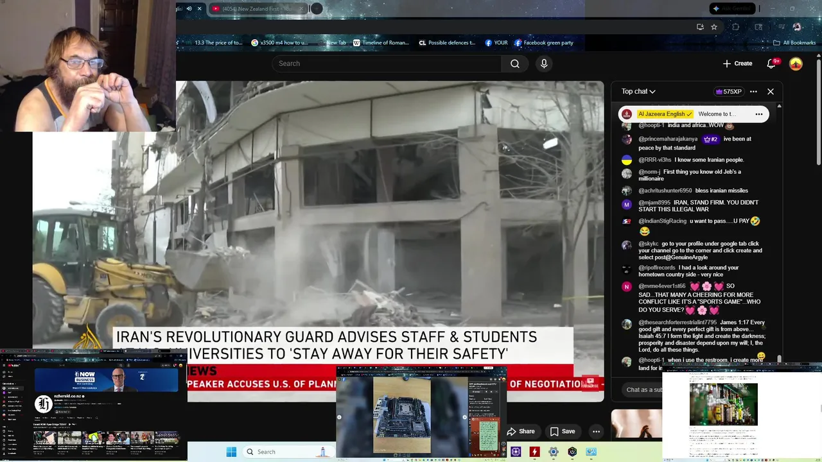Open the All Bookmarks folder
This screenshot has width=822, height=462.
794,43
